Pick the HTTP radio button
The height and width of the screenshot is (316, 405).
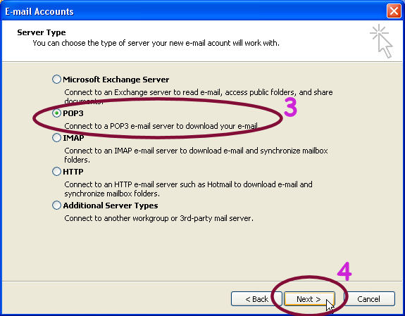(x=56, y=172)
